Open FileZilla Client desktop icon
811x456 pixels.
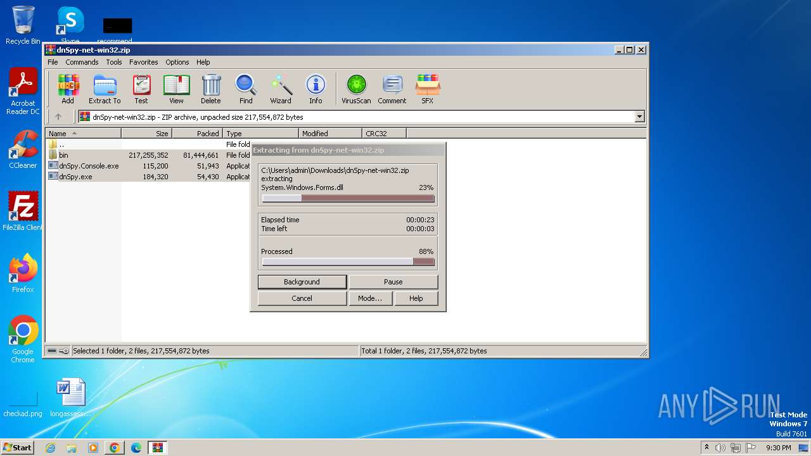pos(23,212)
